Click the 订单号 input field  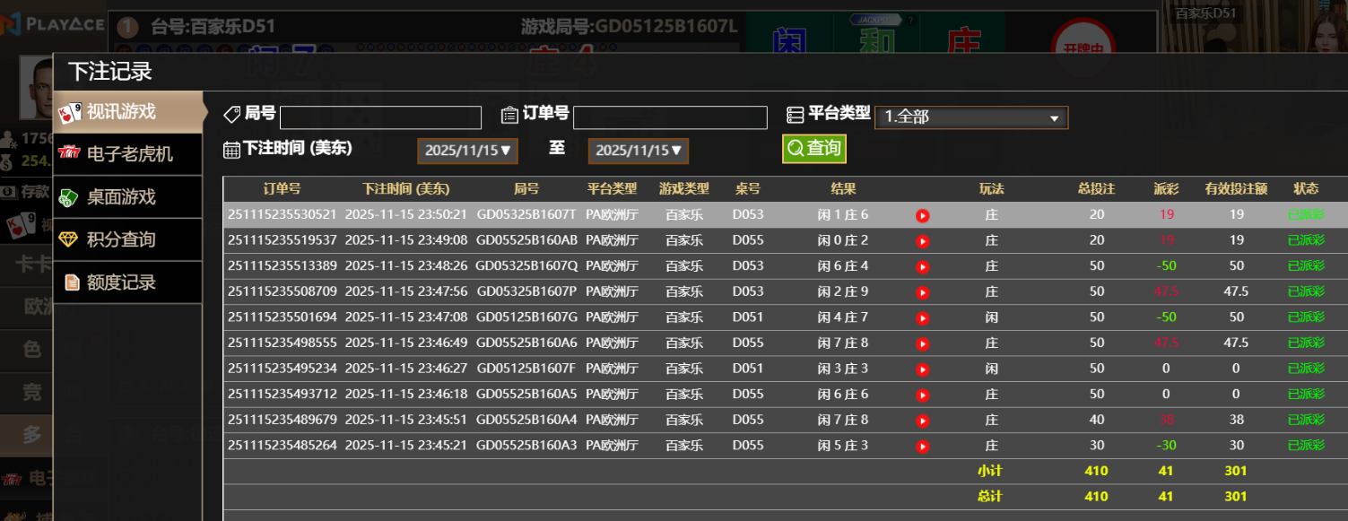coord(670,117)
